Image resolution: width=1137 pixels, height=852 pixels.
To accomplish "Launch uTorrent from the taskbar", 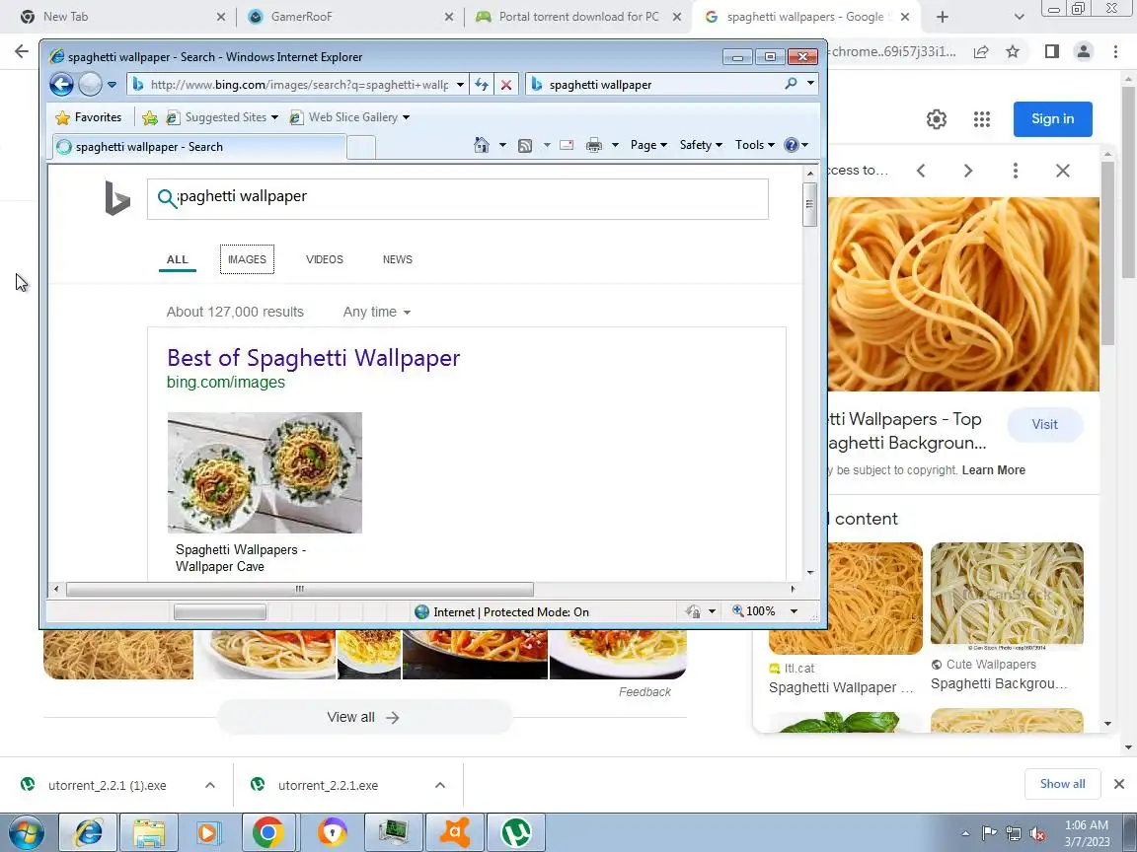I will (515, 832).
